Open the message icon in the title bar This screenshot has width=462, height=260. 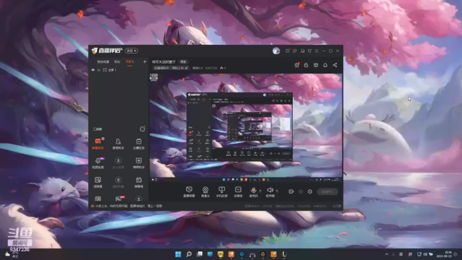coord(295,51)
